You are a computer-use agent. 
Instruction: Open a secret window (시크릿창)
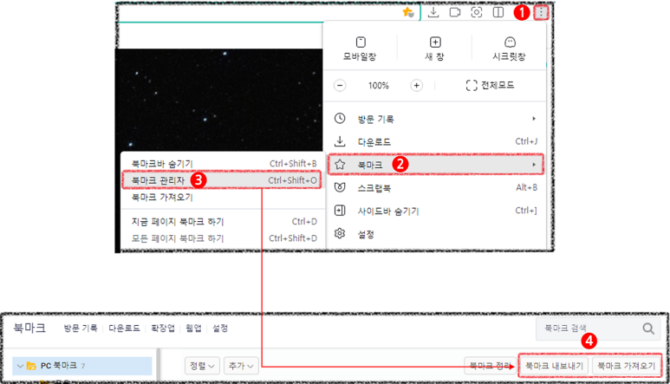[x=510, y=49]
